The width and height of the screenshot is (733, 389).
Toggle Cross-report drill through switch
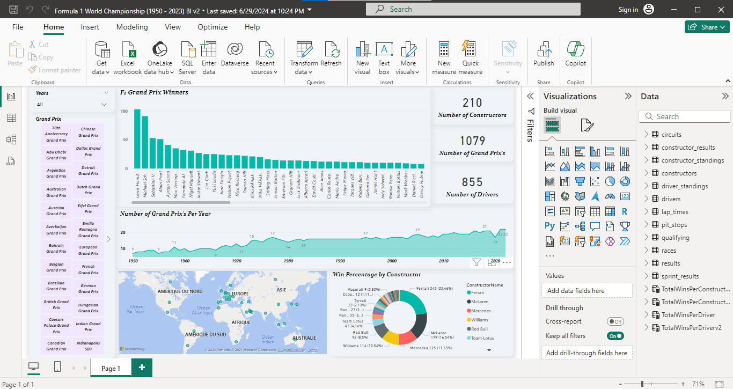(x=615, y=321)
